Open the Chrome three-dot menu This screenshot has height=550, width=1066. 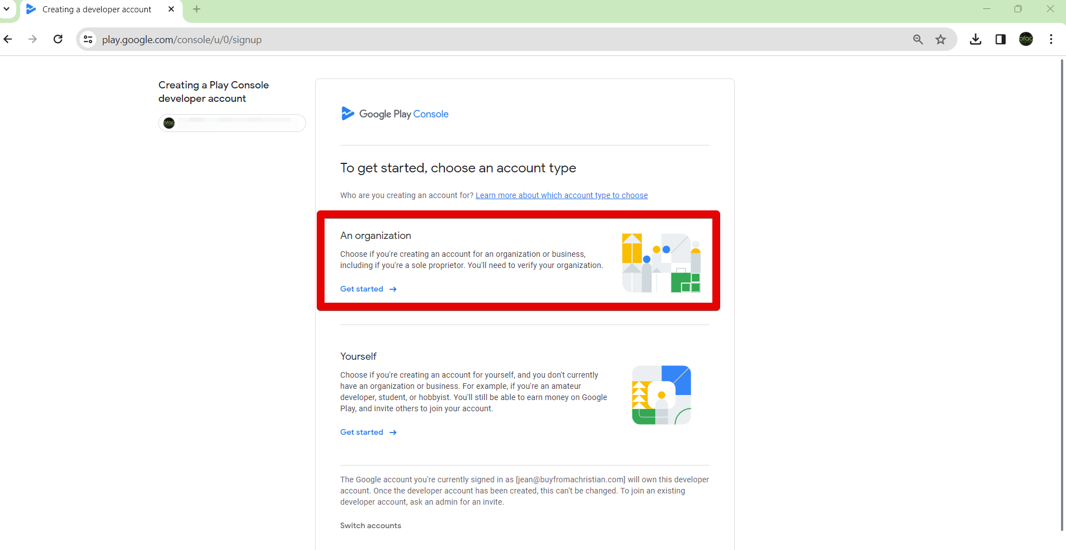coord(1051,39)
